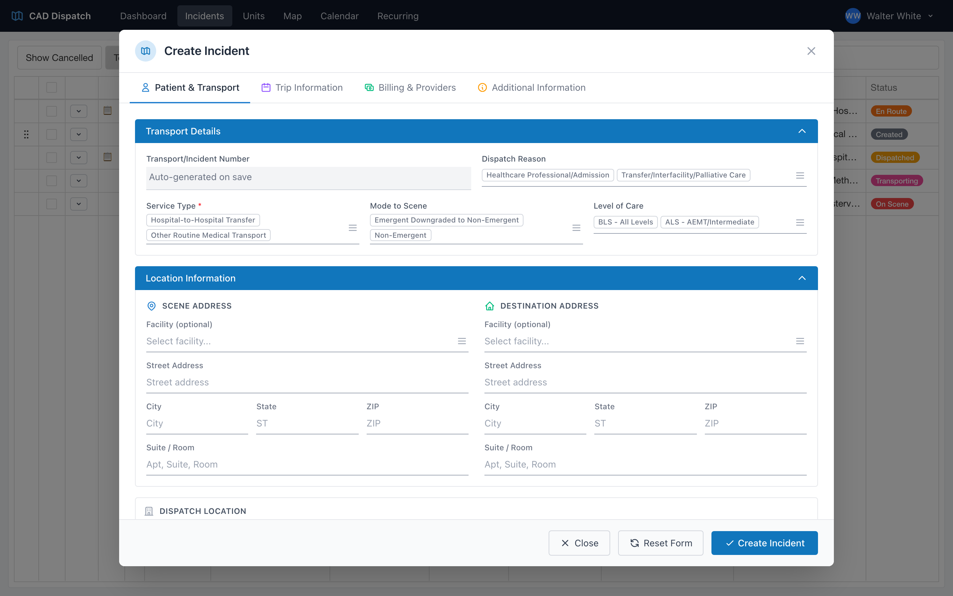Check the Created row checkbox

click(x=52, y=134)
